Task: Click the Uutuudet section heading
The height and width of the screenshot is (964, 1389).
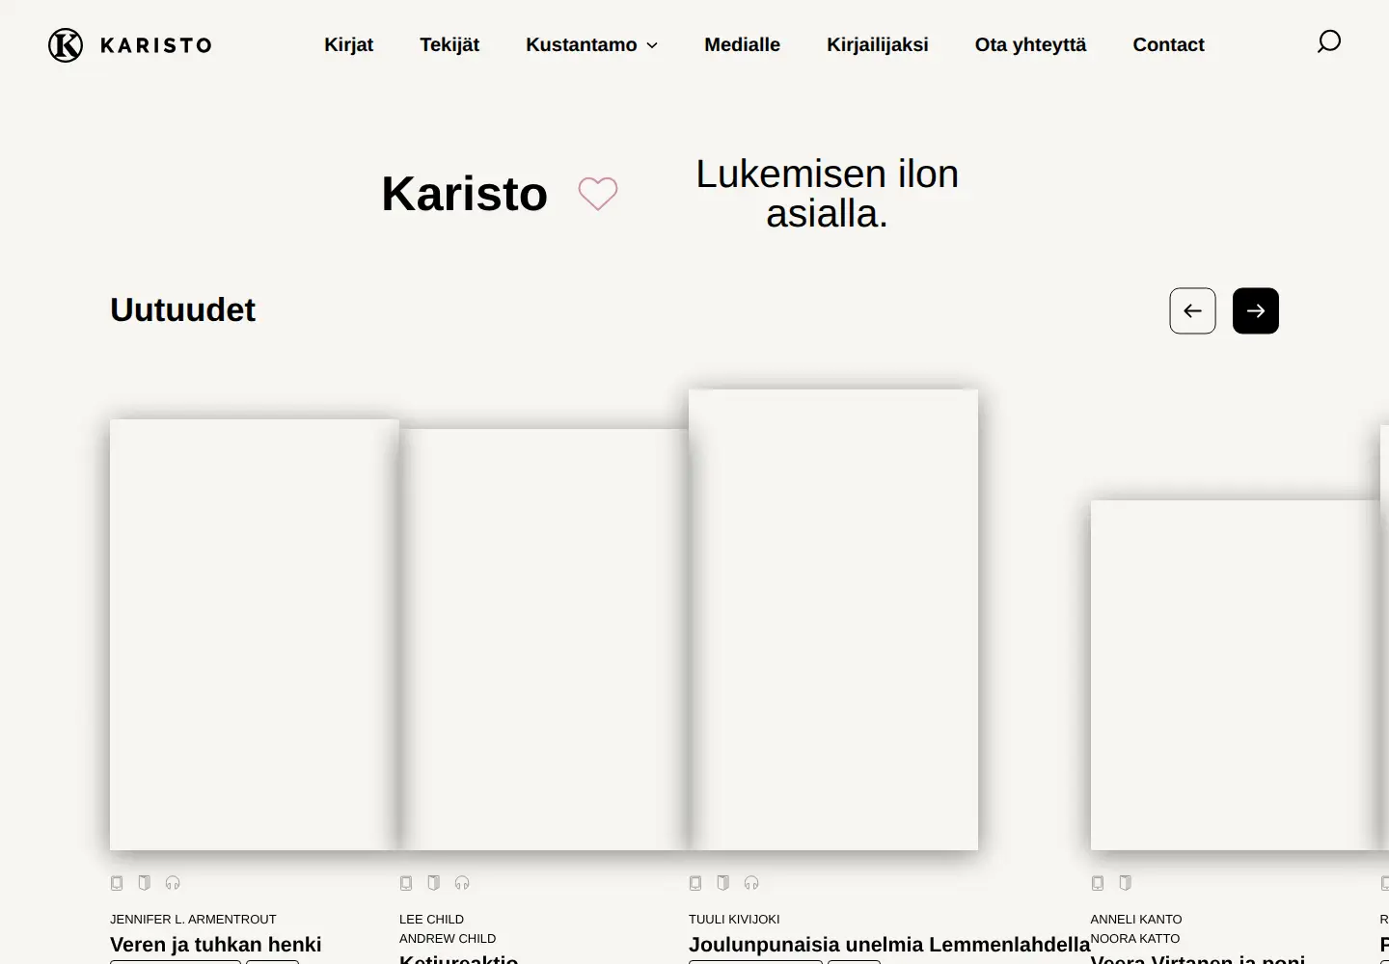Action: coord(182,310)
